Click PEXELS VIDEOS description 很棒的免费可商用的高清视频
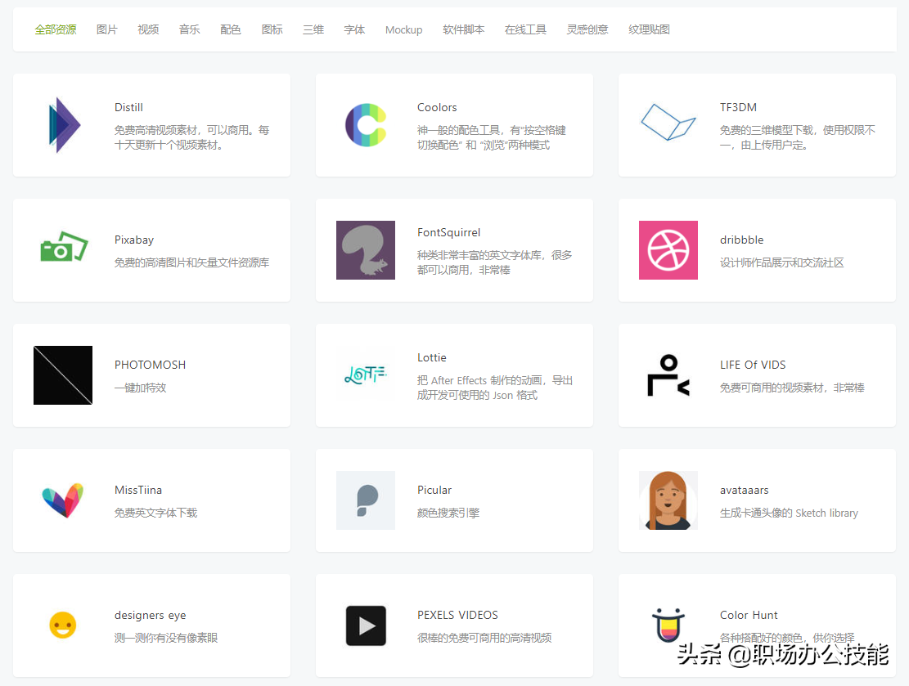 [x=484, y=638]
